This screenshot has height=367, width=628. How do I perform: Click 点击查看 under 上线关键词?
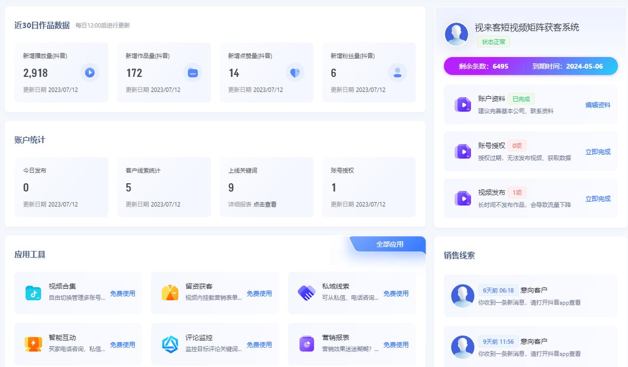pos(265,204)
